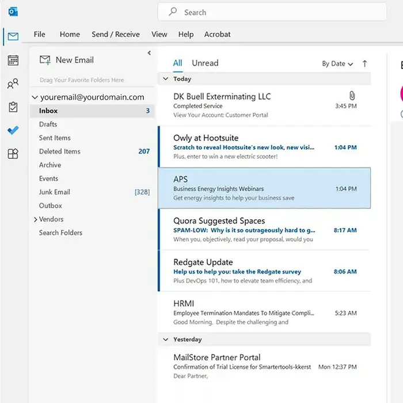Open the Mail view icon
This screenshot has height=403, width=403.
tap(13, 36)
